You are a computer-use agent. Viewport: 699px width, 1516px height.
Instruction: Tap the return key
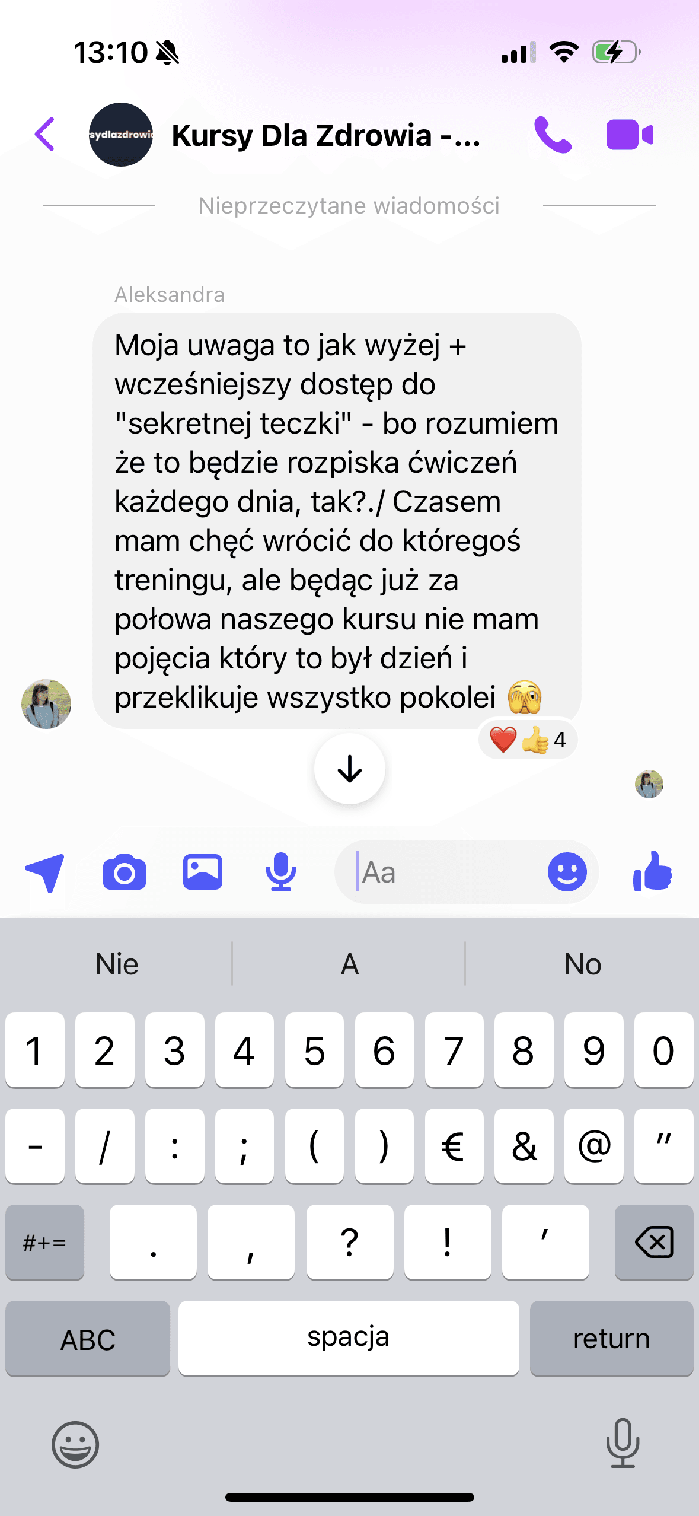click(x=611, y=1338)
